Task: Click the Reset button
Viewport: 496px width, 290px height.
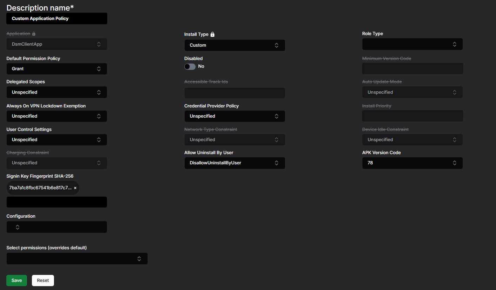Action: coord(43,281)
